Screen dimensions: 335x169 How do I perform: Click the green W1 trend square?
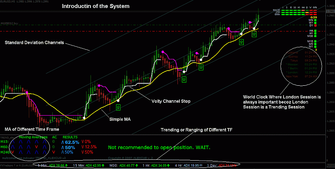315,23
